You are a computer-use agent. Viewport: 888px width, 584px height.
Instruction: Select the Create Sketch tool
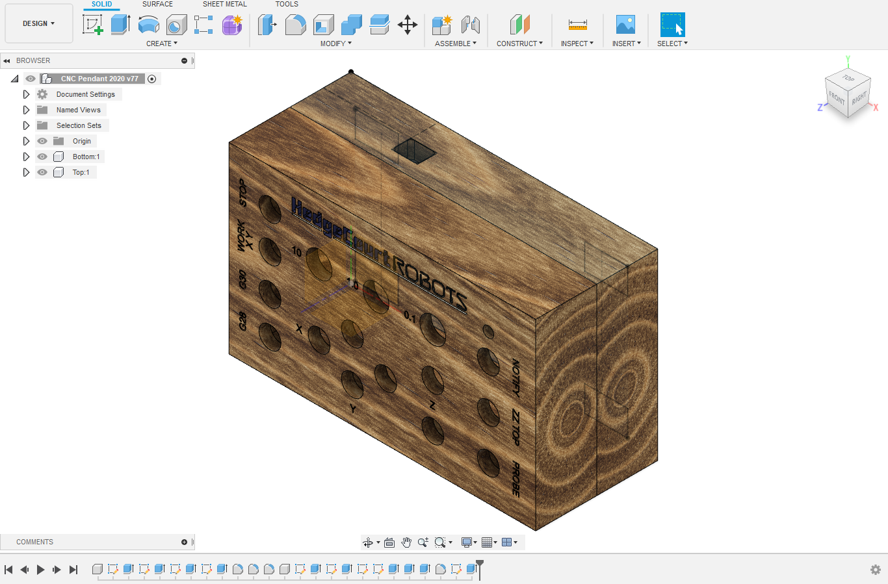click(x=93, y=25)
